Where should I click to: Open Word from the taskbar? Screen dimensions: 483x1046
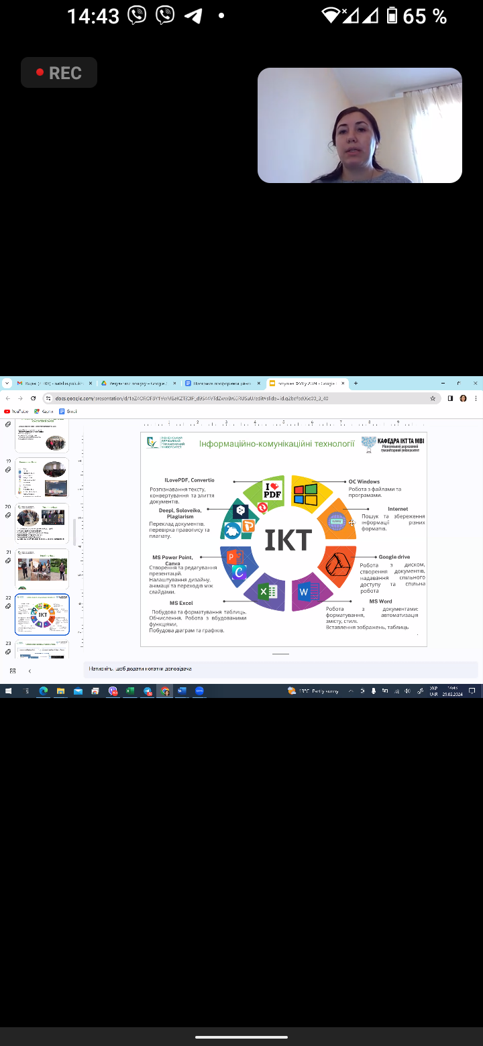182,691
